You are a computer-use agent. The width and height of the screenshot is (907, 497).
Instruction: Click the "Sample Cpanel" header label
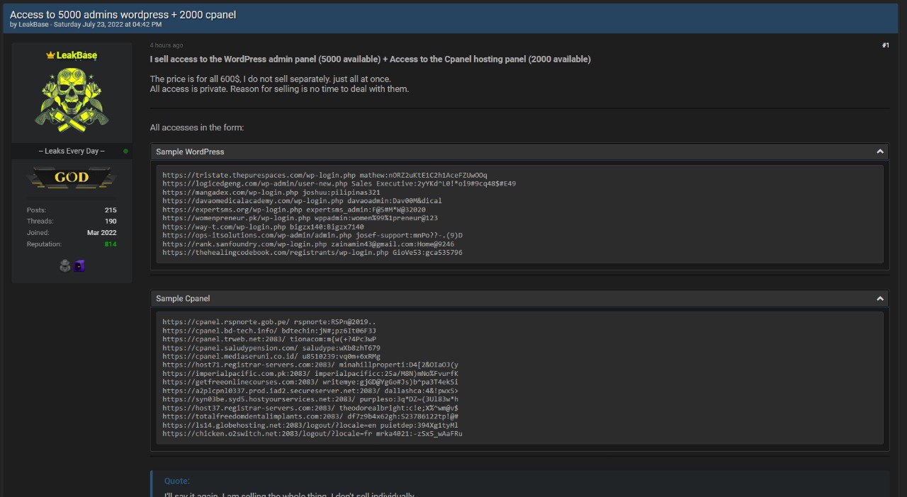[183, 299]
